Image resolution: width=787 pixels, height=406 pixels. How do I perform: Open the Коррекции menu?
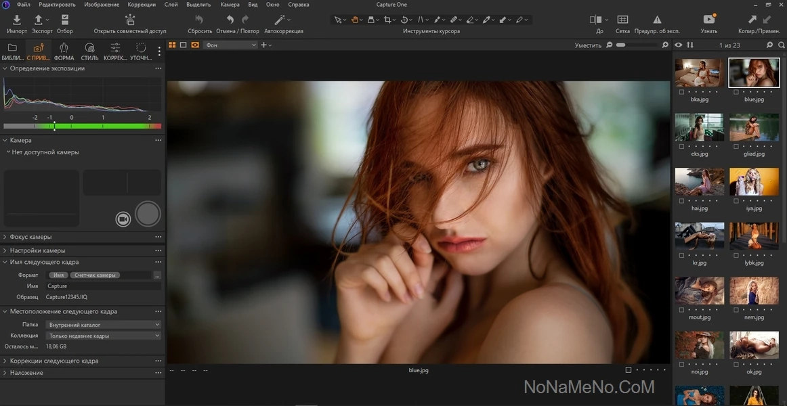pyautogui.click(x=142, y=5)
